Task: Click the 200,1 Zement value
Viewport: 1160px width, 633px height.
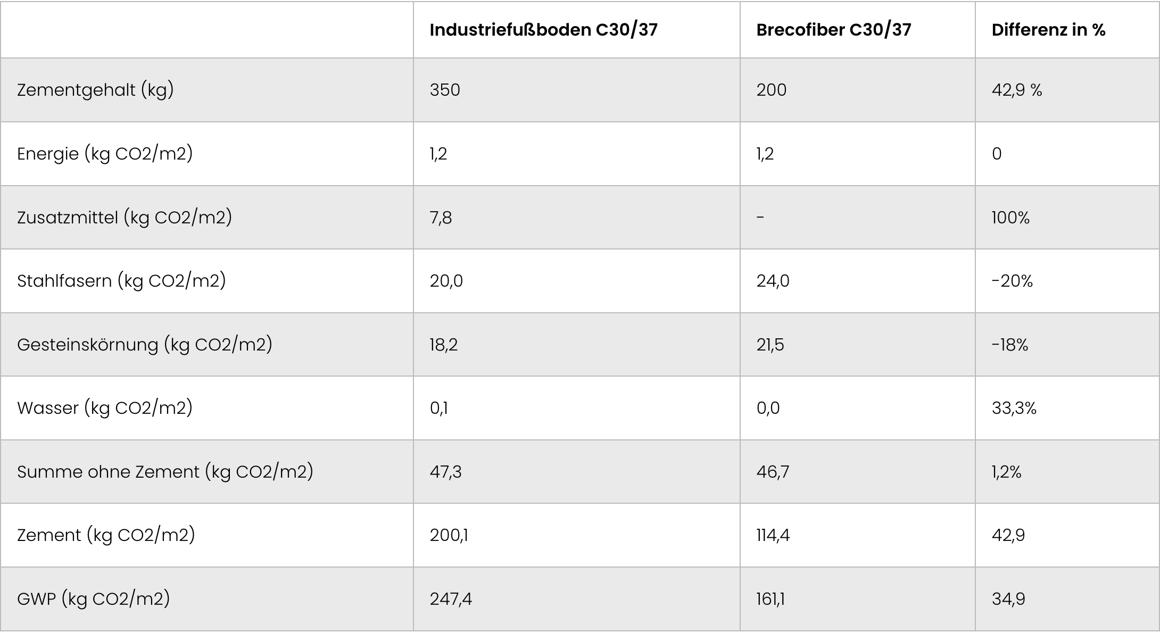Action: point(449,535)
